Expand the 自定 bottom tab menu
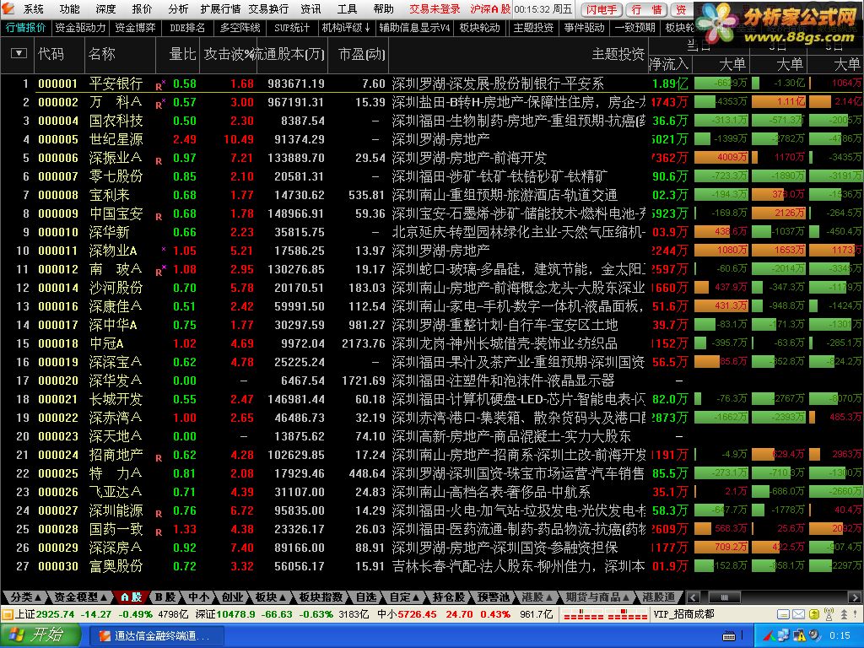The width and height of the screenshot is (864, 648). pos(404,597)
